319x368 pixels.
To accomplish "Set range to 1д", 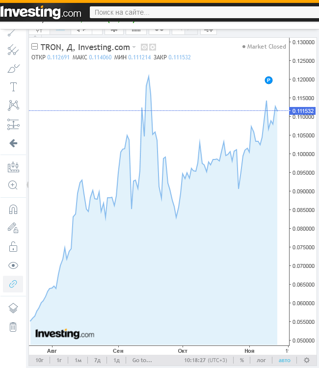I will (117, 360).
